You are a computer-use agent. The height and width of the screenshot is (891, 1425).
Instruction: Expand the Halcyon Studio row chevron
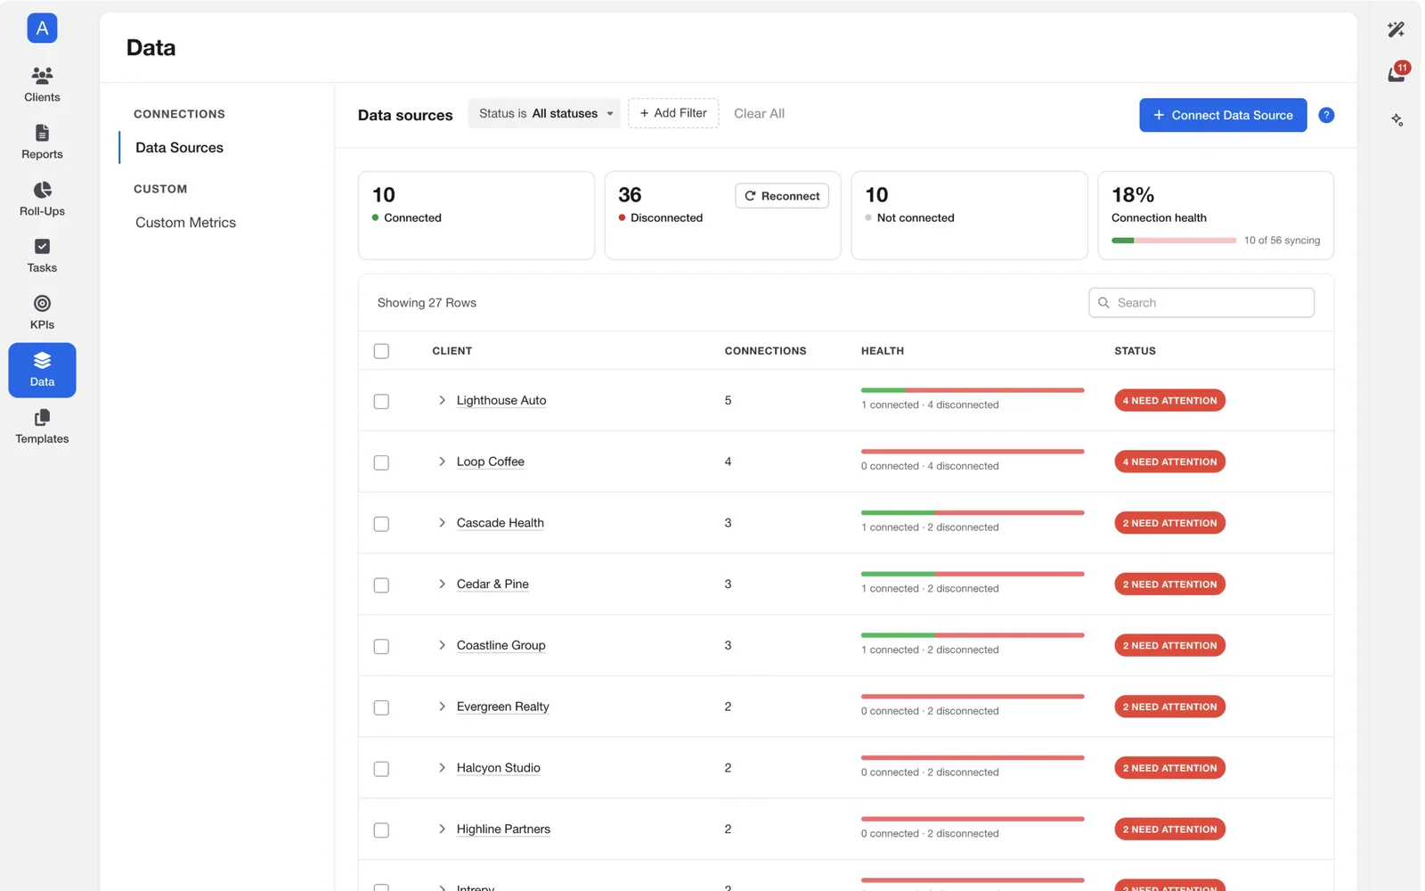[x=442, y=768]
